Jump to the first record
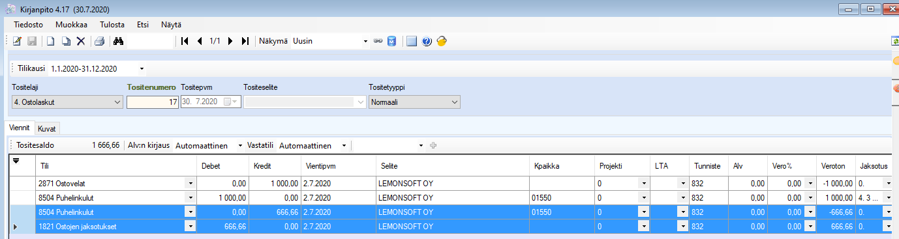Viewport: 899px width, 239px height. 185,41
